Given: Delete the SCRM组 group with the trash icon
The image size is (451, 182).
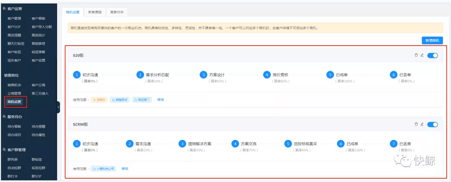Looking at the screenshot, I should point(416,124).
